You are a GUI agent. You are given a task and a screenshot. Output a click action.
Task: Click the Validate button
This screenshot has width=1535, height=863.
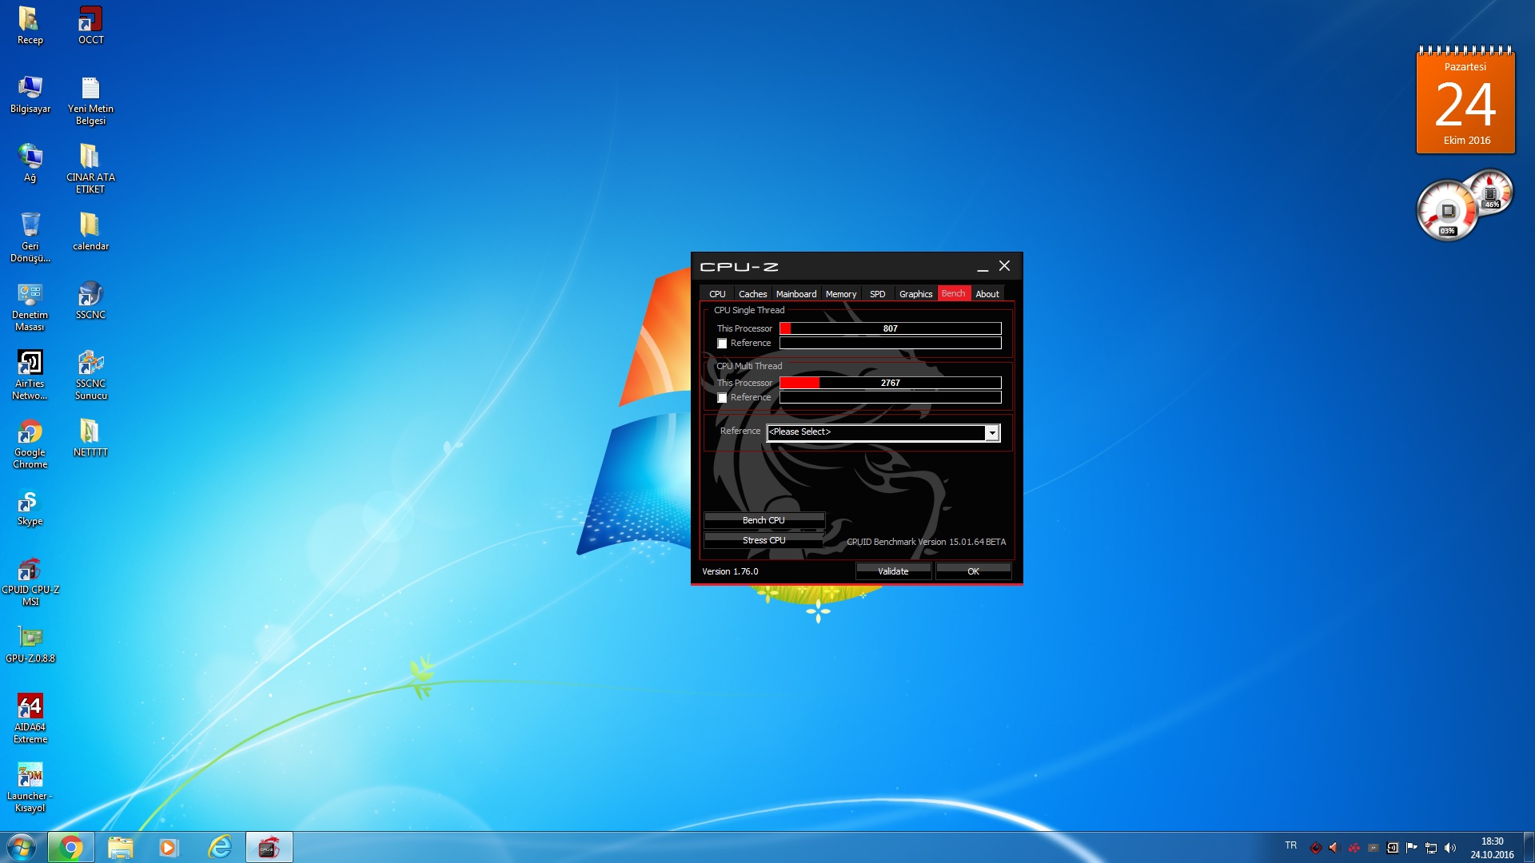click(x=893, y=571)
